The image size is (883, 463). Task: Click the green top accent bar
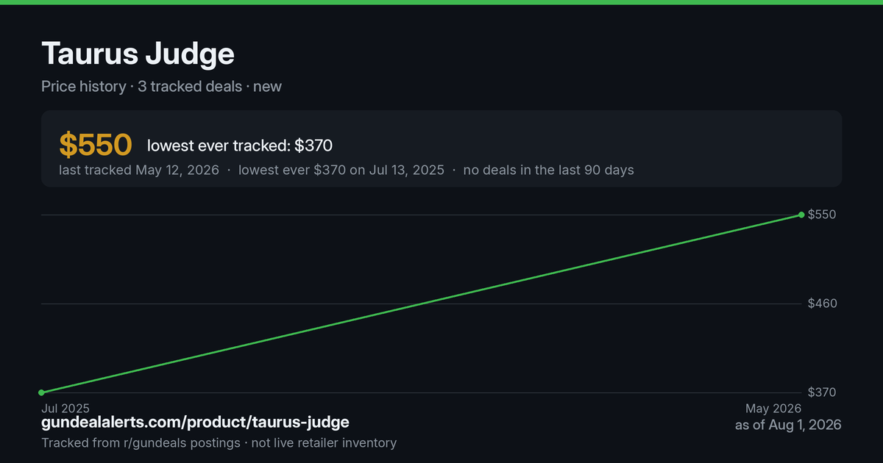[x=441, y=2]
